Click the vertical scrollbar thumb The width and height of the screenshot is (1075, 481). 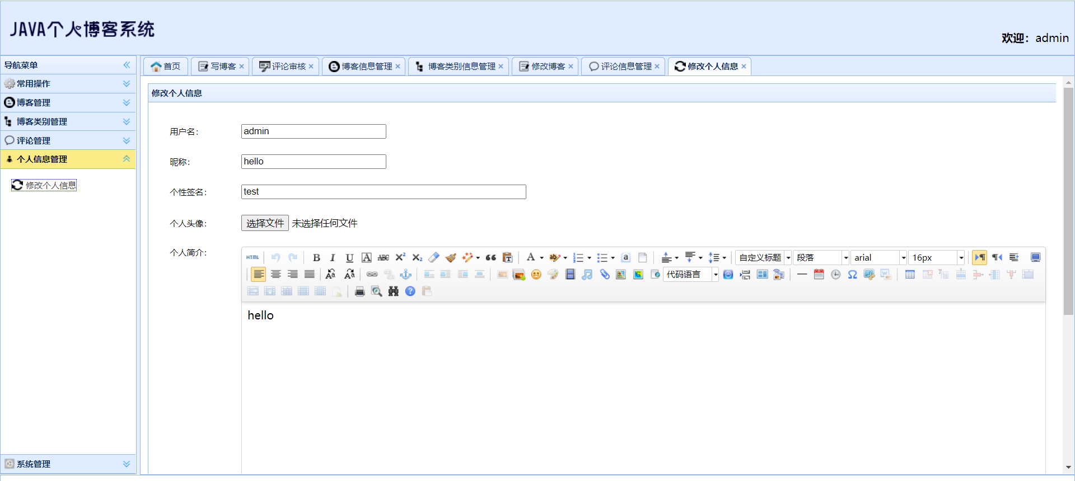[1068, 201]
